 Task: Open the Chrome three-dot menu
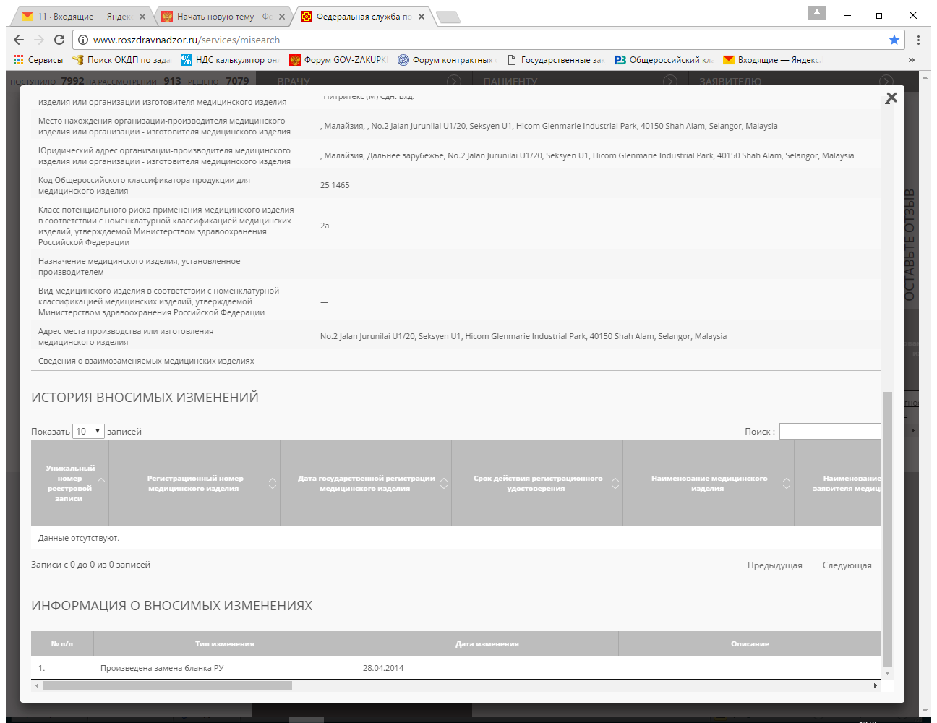pos(918,40)
